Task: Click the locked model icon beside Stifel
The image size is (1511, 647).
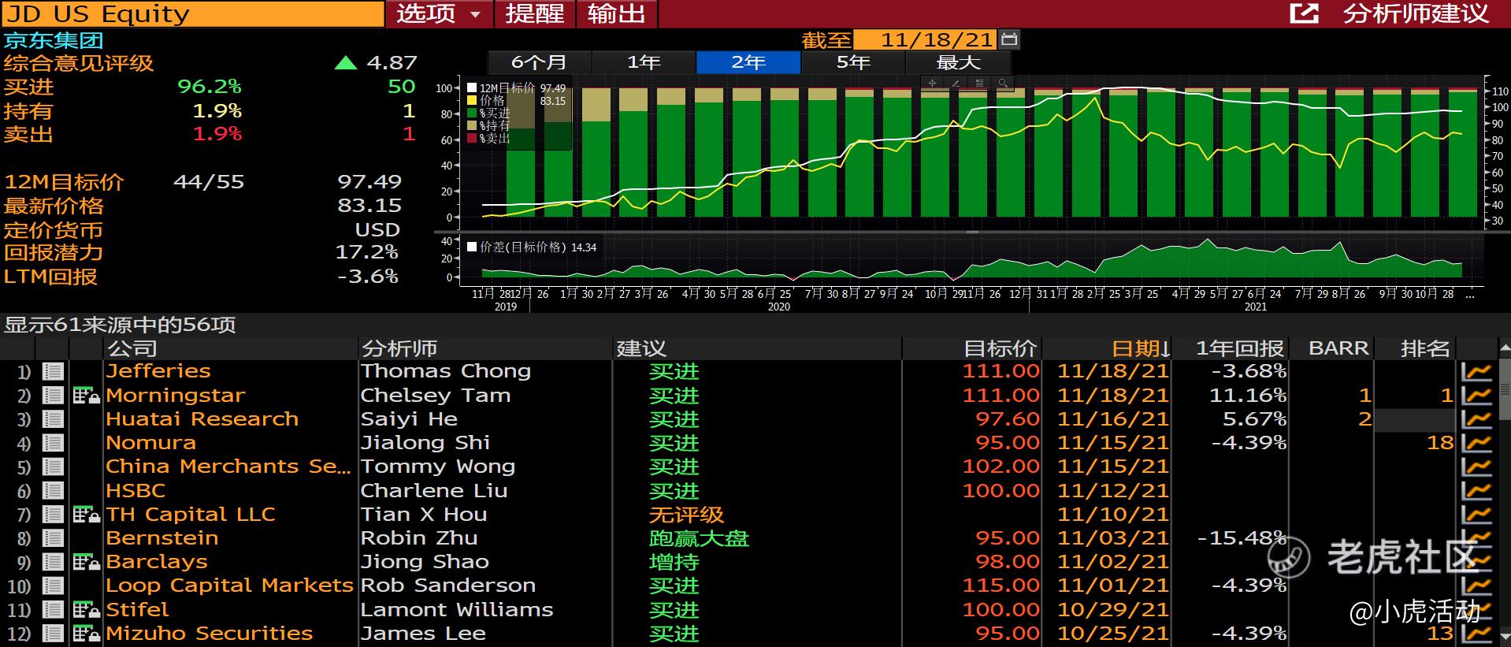Action: point(86,610)
